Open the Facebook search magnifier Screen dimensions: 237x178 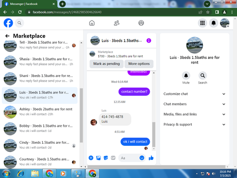pyautogui.click(x=19, y=23)
